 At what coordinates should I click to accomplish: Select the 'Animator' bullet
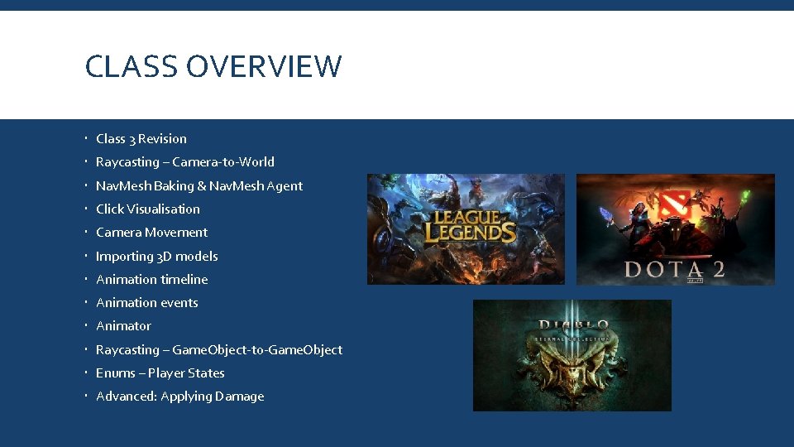click(123, 326)
